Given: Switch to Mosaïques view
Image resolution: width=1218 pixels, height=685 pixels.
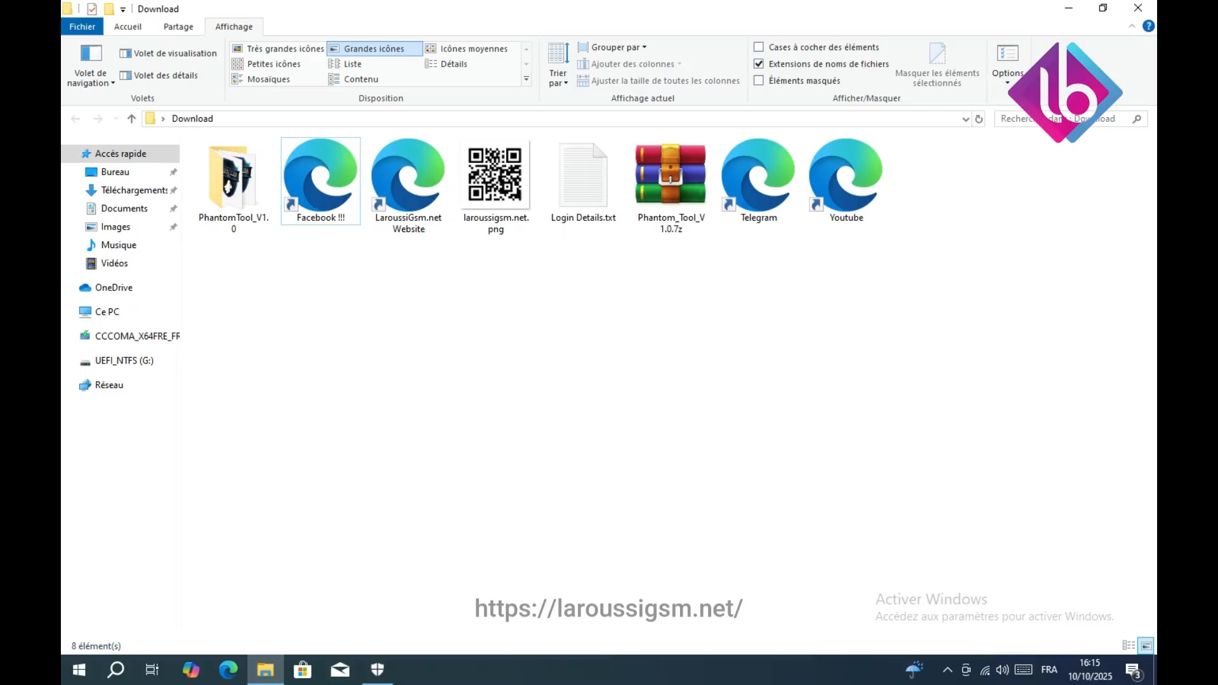Looking at the screenshot, I should point(261,79).
